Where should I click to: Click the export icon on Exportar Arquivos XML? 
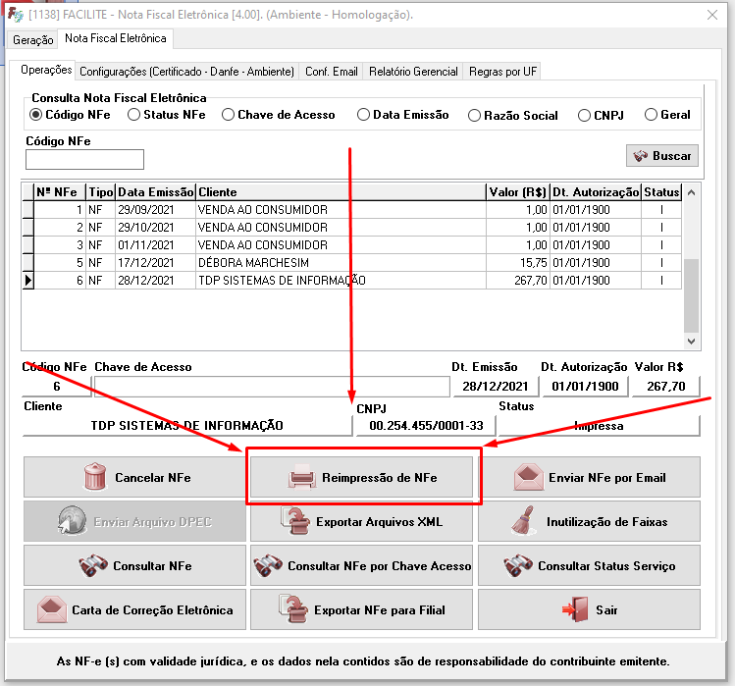point(293,521)
